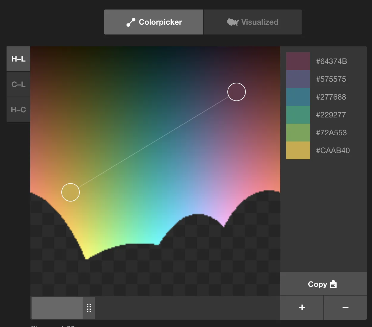Viewport: 372px width, 327px height.
Task: Switch to the Visualized tab
Action: [x=252, y=22]
